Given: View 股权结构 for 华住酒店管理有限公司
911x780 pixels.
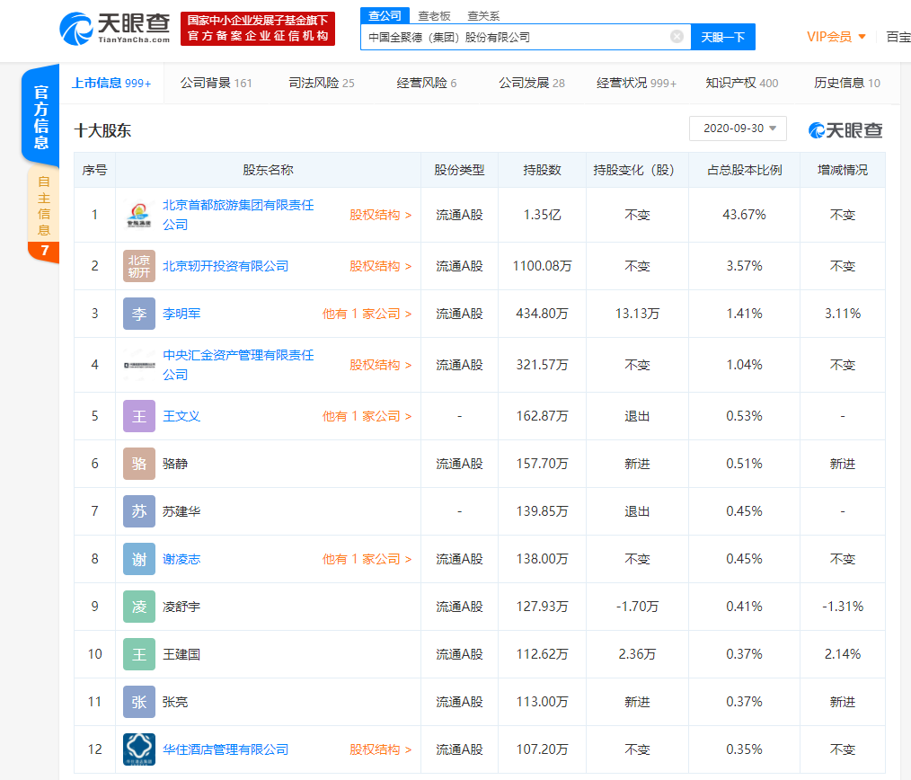Looking at the screenshot, I should 381,749.
